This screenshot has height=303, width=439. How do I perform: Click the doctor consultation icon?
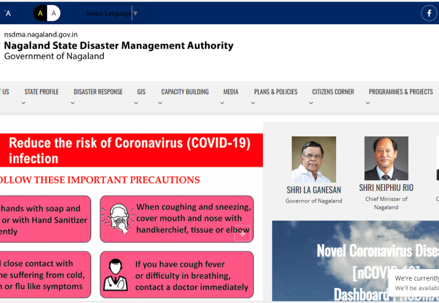pyautogui.click(x=117, y=274)
